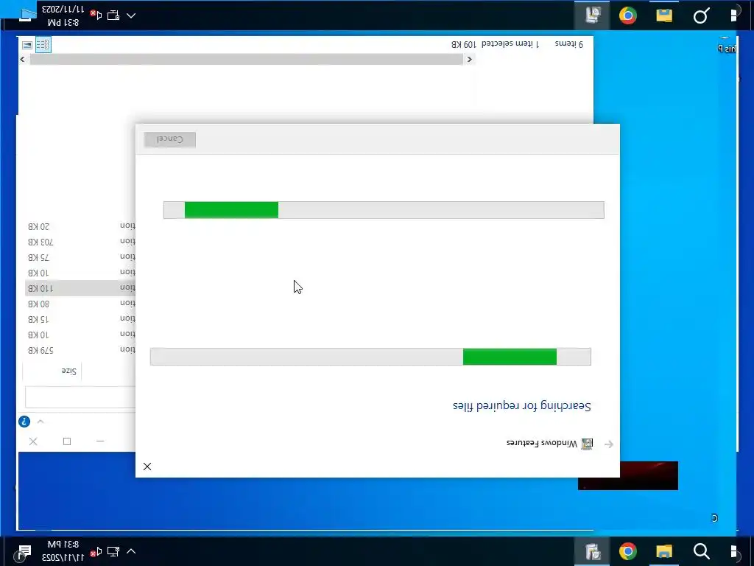Viewport: 754px width, 566px height.
Task: Click the Search magnifier in the upside-down taskbar
Action: pyautogui.click(x=701, y=16)
